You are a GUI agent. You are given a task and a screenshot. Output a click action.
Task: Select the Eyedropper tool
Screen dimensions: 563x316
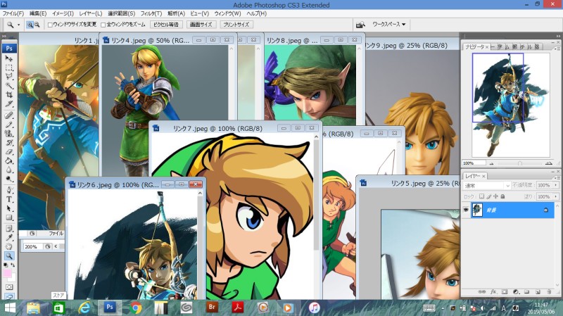(x=9, y=238)
